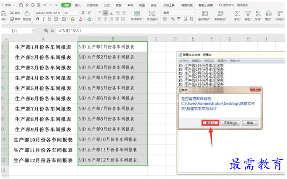Open the number format dropdown
Screen dimensions: 287x179
click(178, 13)
